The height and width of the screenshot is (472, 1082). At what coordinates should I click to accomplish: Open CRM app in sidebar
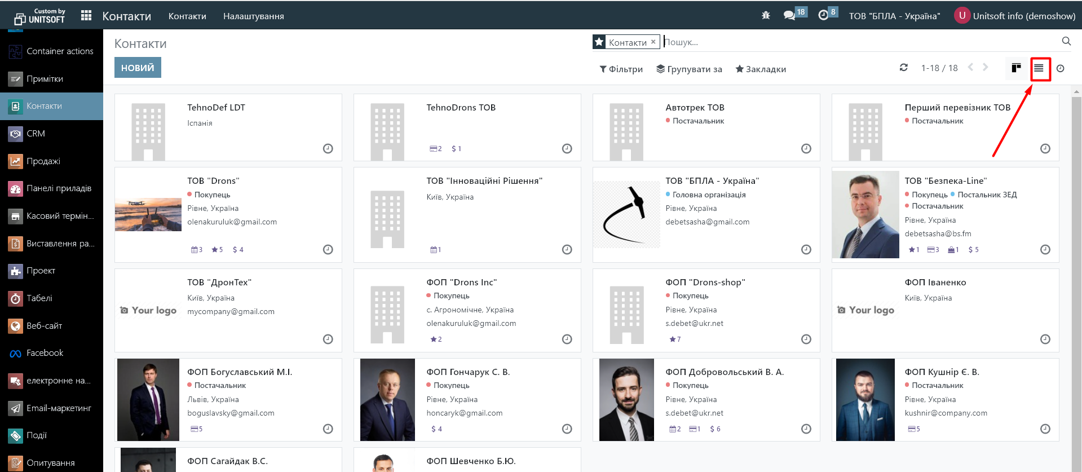[36, 134]
